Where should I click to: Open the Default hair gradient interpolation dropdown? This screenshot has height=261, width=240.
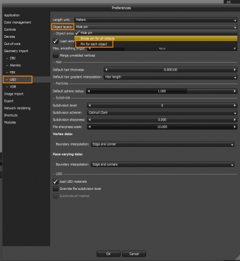(x=170, y=77)
